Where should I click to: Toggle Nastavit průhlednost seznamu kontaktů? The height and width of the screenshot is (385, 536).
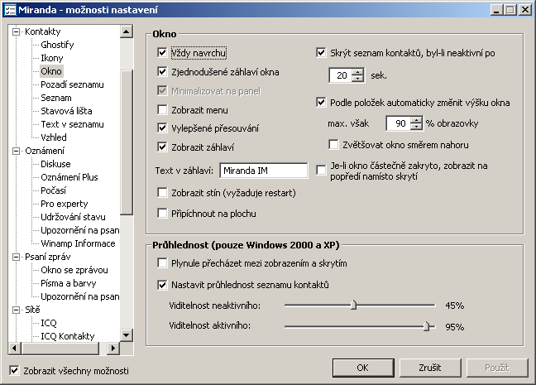click(x=162, y=285)
